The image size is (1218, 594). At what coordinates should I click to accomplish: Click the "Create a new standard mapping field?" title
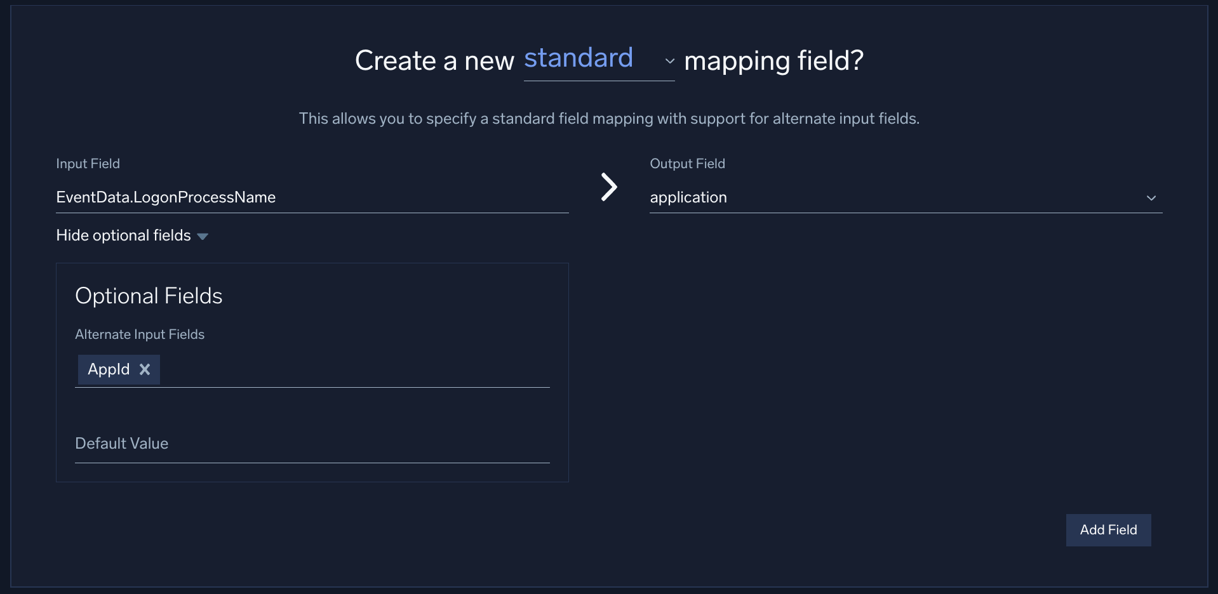[609, 60]
